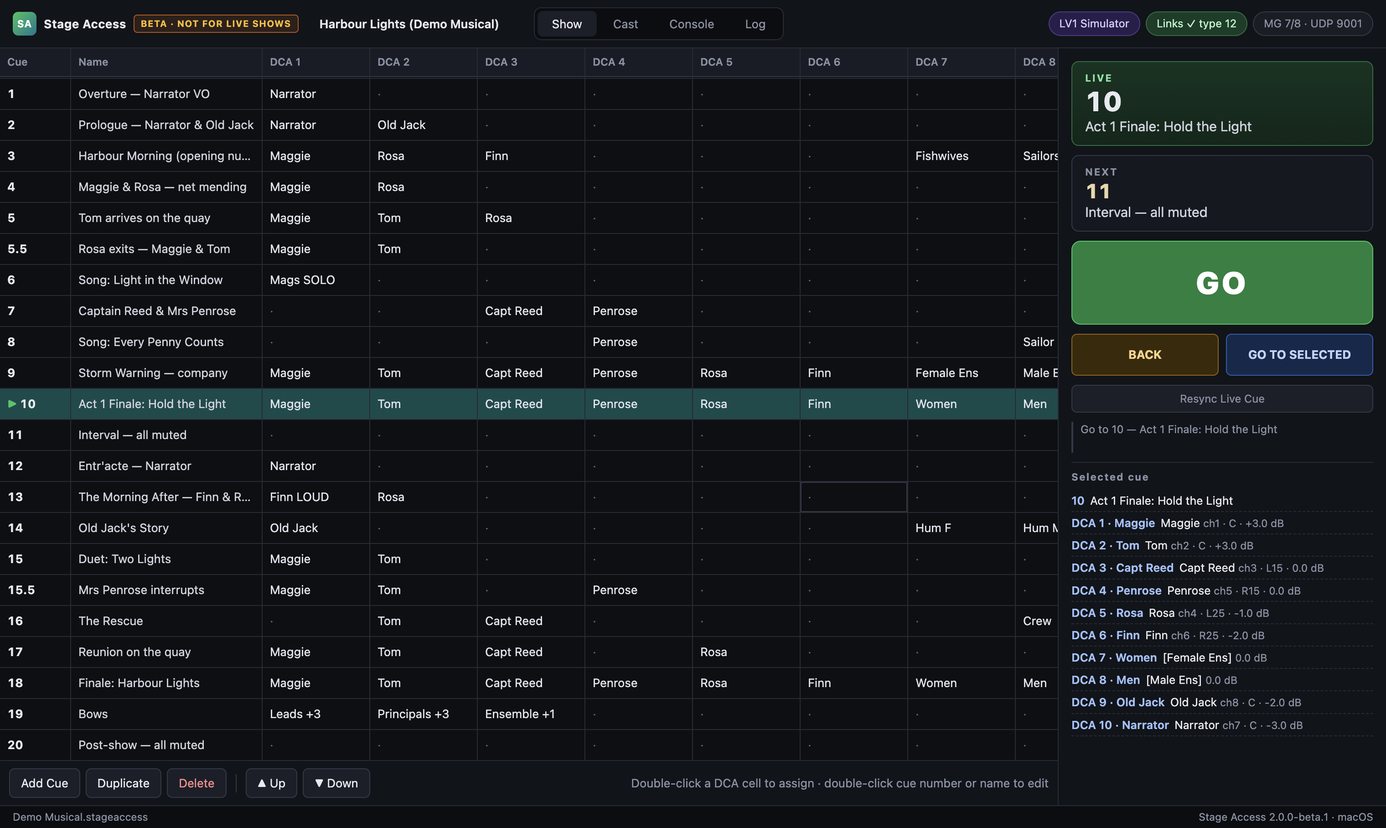Screen dimensions: 1386x828
Task: Click 'Mags SOLO' in the DCA 1 column
Action: pyautogui.click(x=302, y=280)
